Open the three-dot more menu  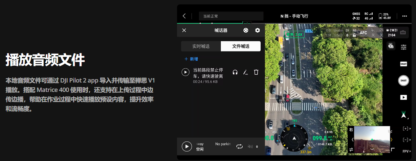pos(404,16)
